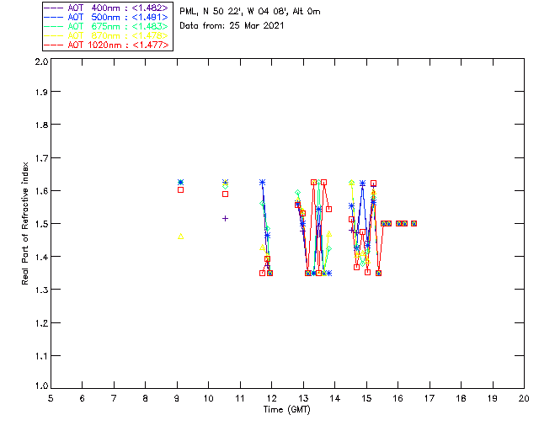This screenshot has height=431, width=539.
Task: Click the AOT 500nm legend entry
Action: click(107, 17)
